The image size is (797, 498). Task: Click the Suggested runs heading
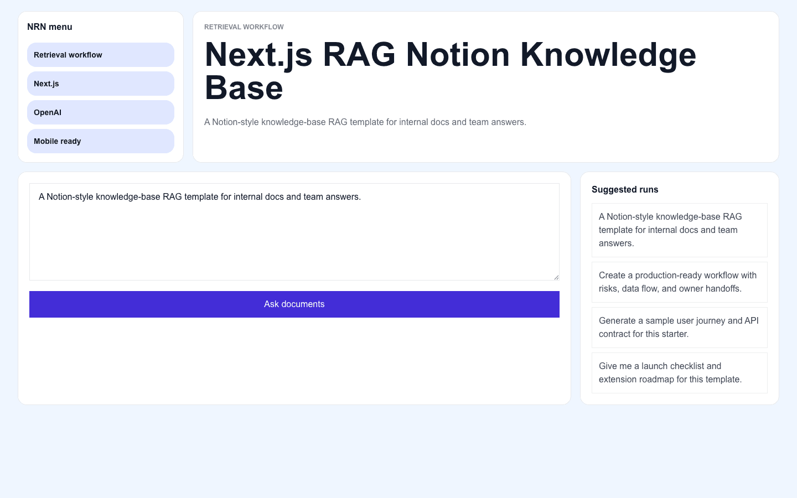(625, 190)
